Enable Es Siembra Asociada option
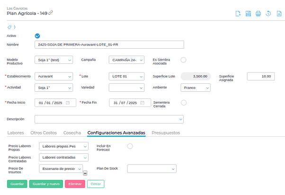Viewport: 285px width, 195px height. (x=184, y=60)
